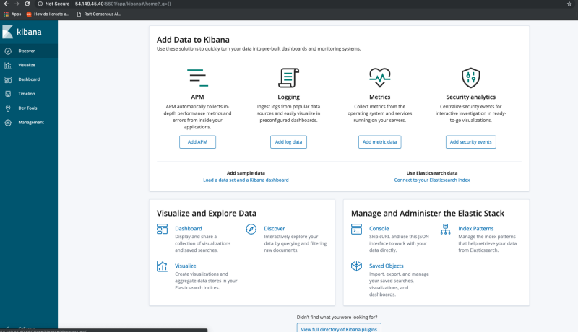Click the Dev Tools wrench icon in sidebar
This screenshot has height=332, width=578.
[8, 108]
